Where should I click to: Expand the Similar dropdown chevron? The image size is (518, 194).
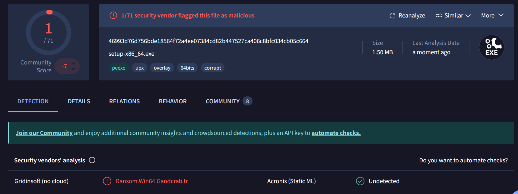[468, 16]
